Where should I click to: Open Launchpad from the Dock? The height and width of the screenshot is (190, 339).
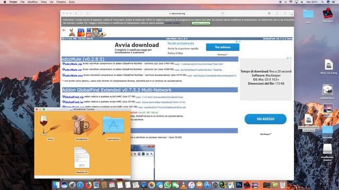72,185
